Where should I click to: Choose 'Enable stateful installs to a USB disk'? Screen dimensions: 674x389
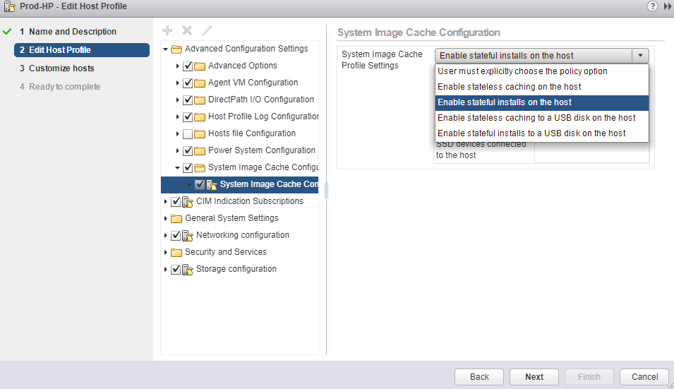[531, 133]
